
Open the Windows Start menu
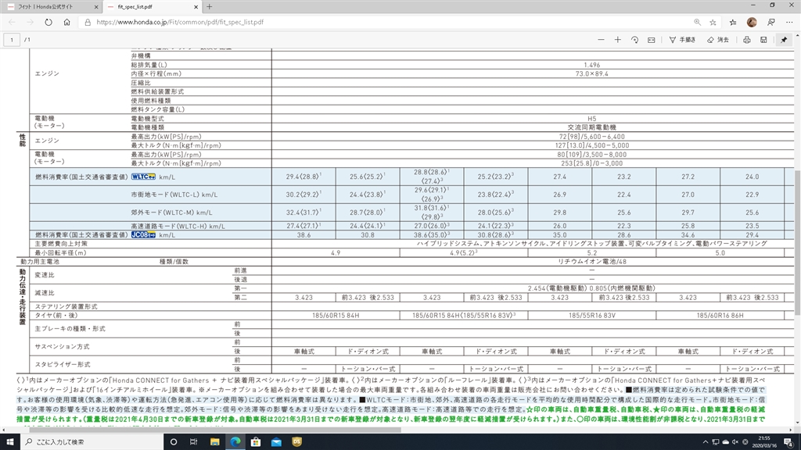coord(9,442)
